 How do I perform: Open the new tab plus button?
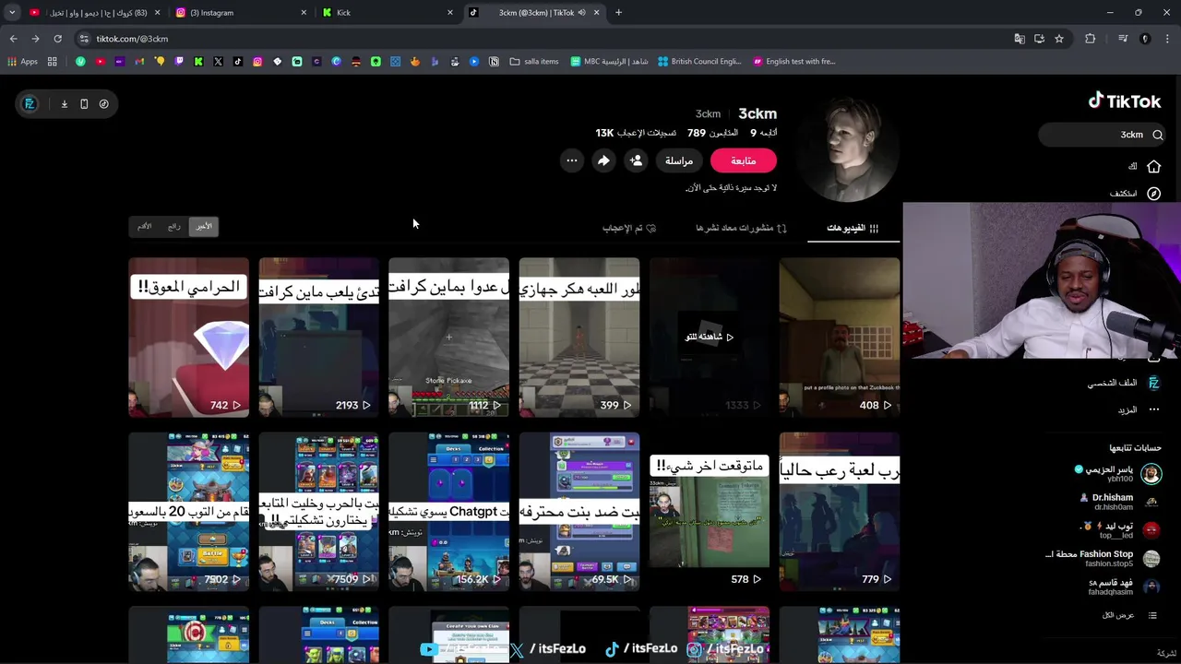[618, 13]
